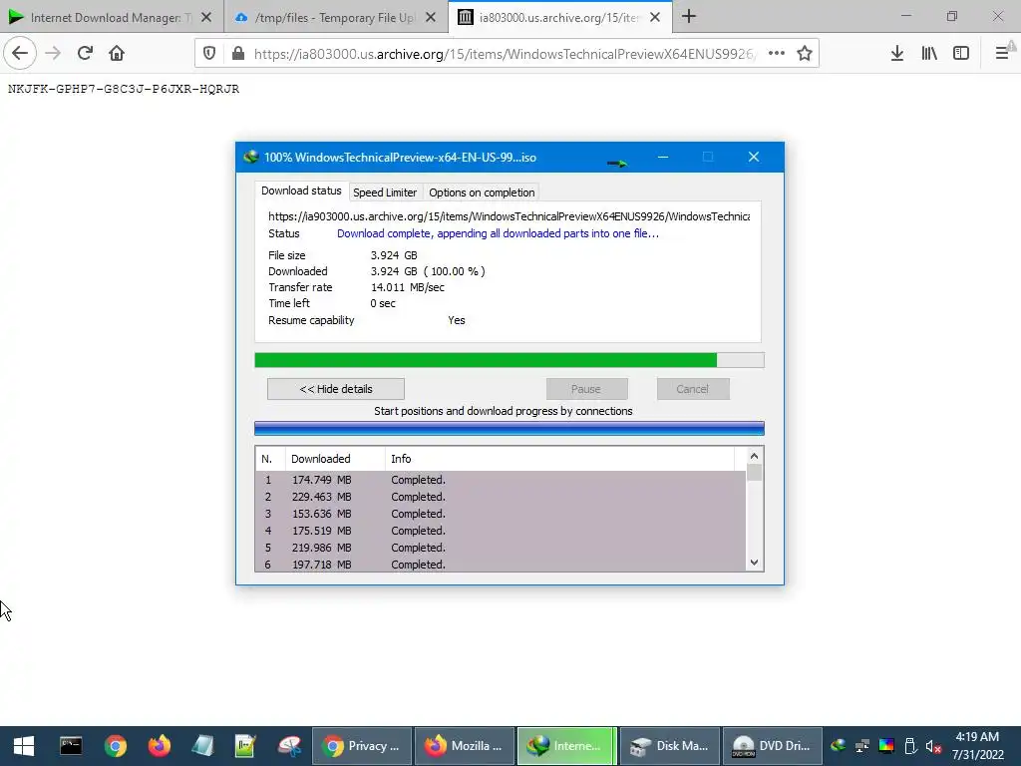Click the address bar URL field
Screen dimensions: 1021x766
pos(505,54)
